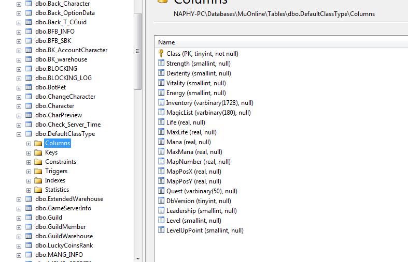Click the Statistics folder icon
The height and width of the screenshot is (262, 408).
point(38,190)
